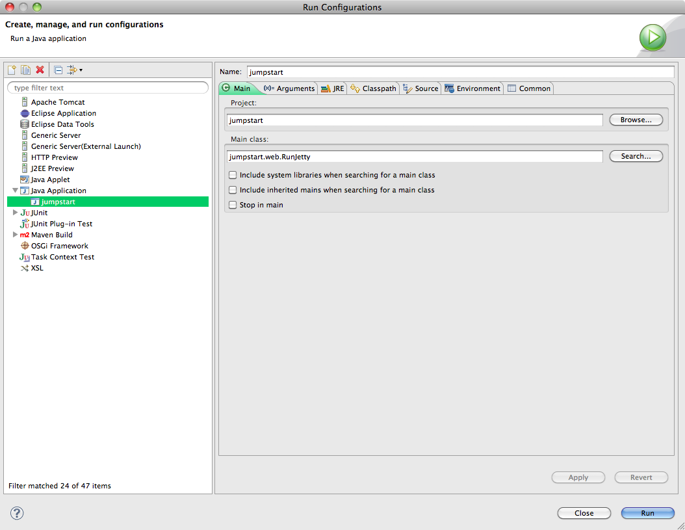Viewport: 685px width, 530px height.
Task: Click the Name input field
Action: pyautogui.click(x=460, y=72)
